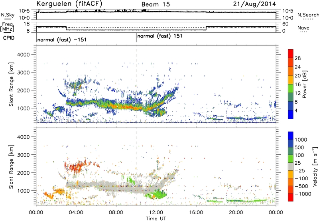The height and width of the screenshot is (221, 319).
Task: Click the Time UT axis title
Action: [156, 219]
